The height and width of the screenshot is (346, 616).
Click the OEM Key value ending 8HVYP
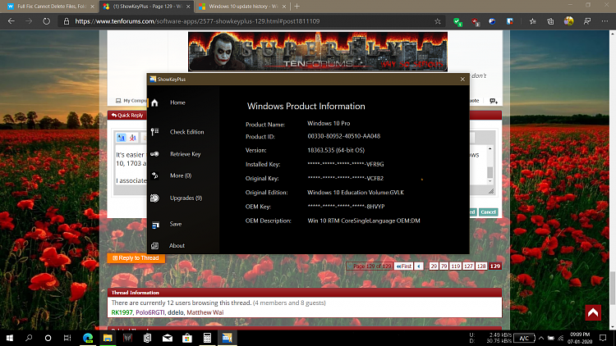point(346,207)
